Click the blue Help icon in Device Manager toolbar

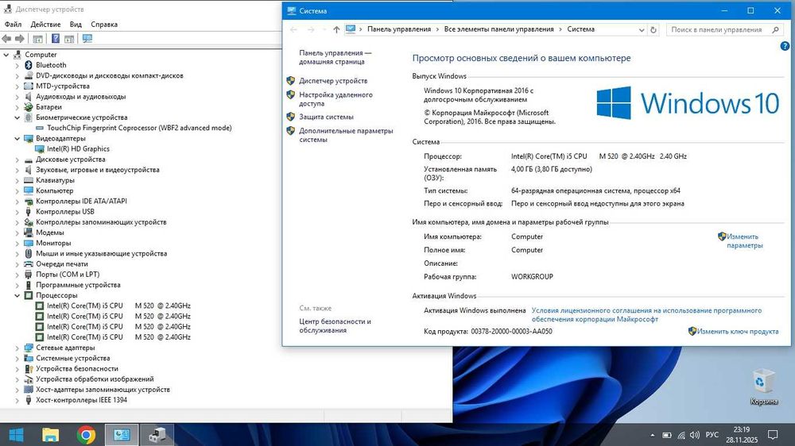click(x=56, y=38)
